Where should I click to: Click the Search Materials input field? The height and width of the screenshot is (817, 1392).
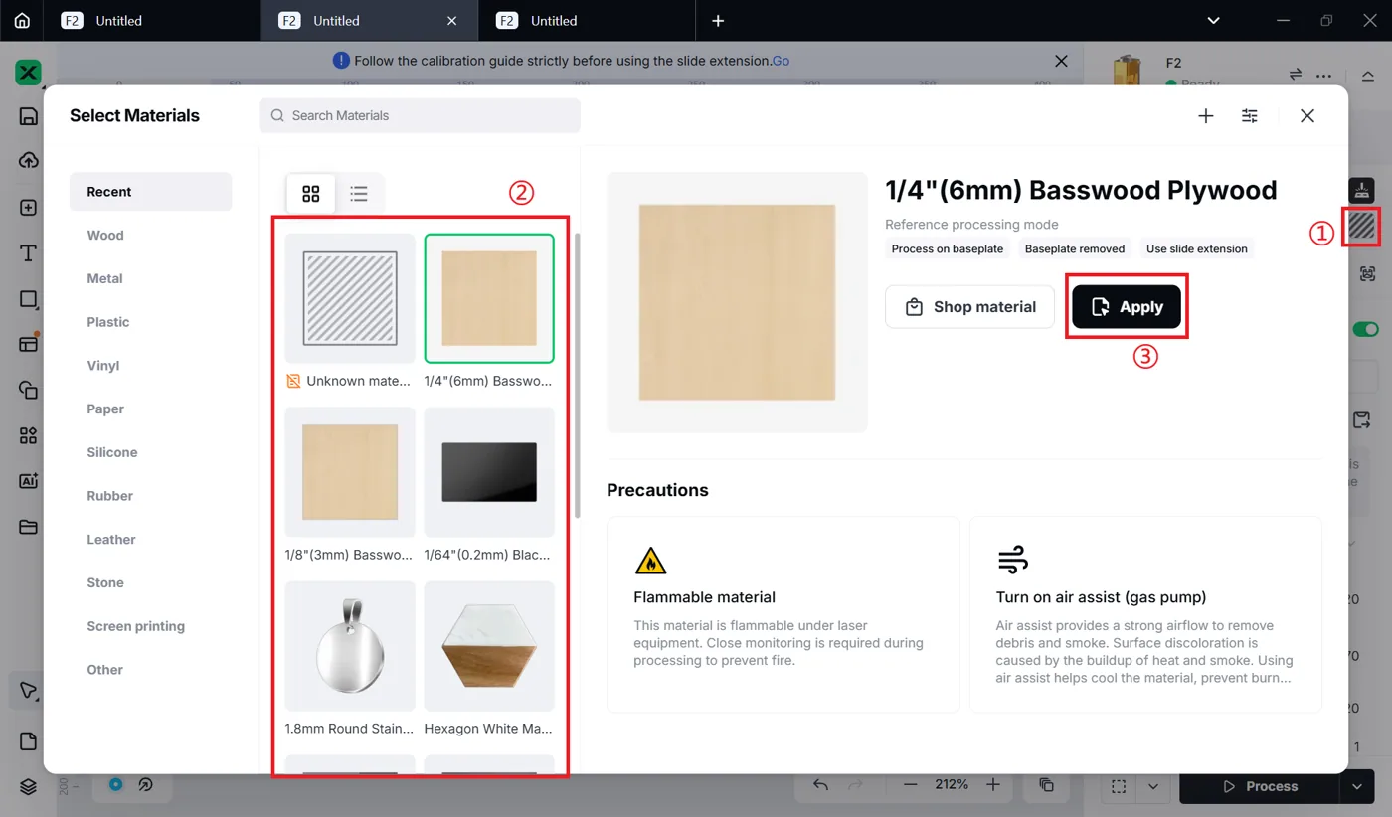(x=420, y=116)
